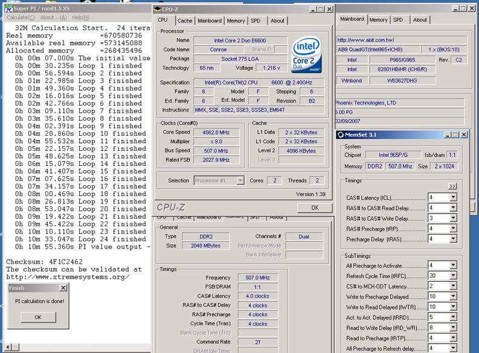Click the memory Size 2048 MBytes value
479x353 pixels.
pos(205,246)
